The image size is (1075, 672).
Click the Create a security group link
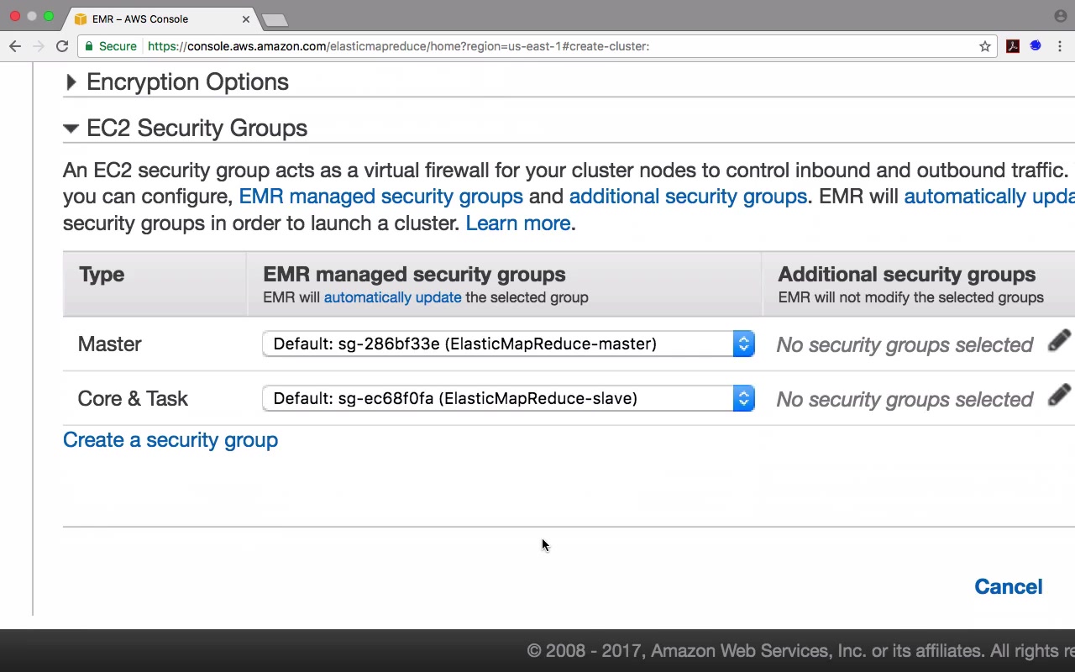[x=170, y=440]
